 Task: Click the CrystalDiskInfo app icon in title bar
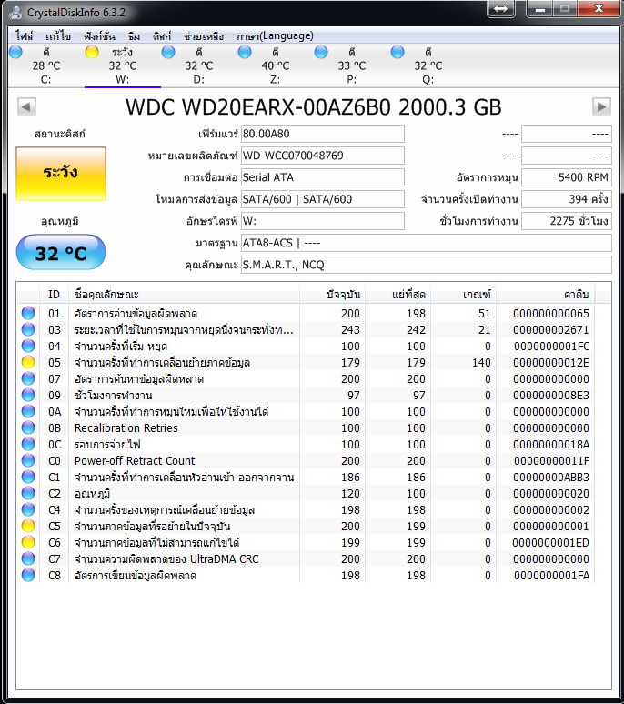(15, 12)
